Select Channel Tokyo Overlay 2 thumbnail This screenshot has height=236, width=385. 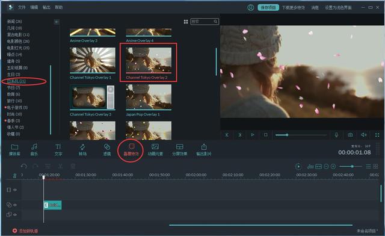point(149,60)
